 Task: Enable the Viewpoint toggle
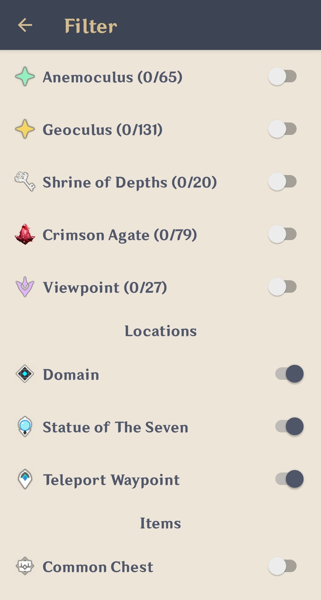coord(282,287)
